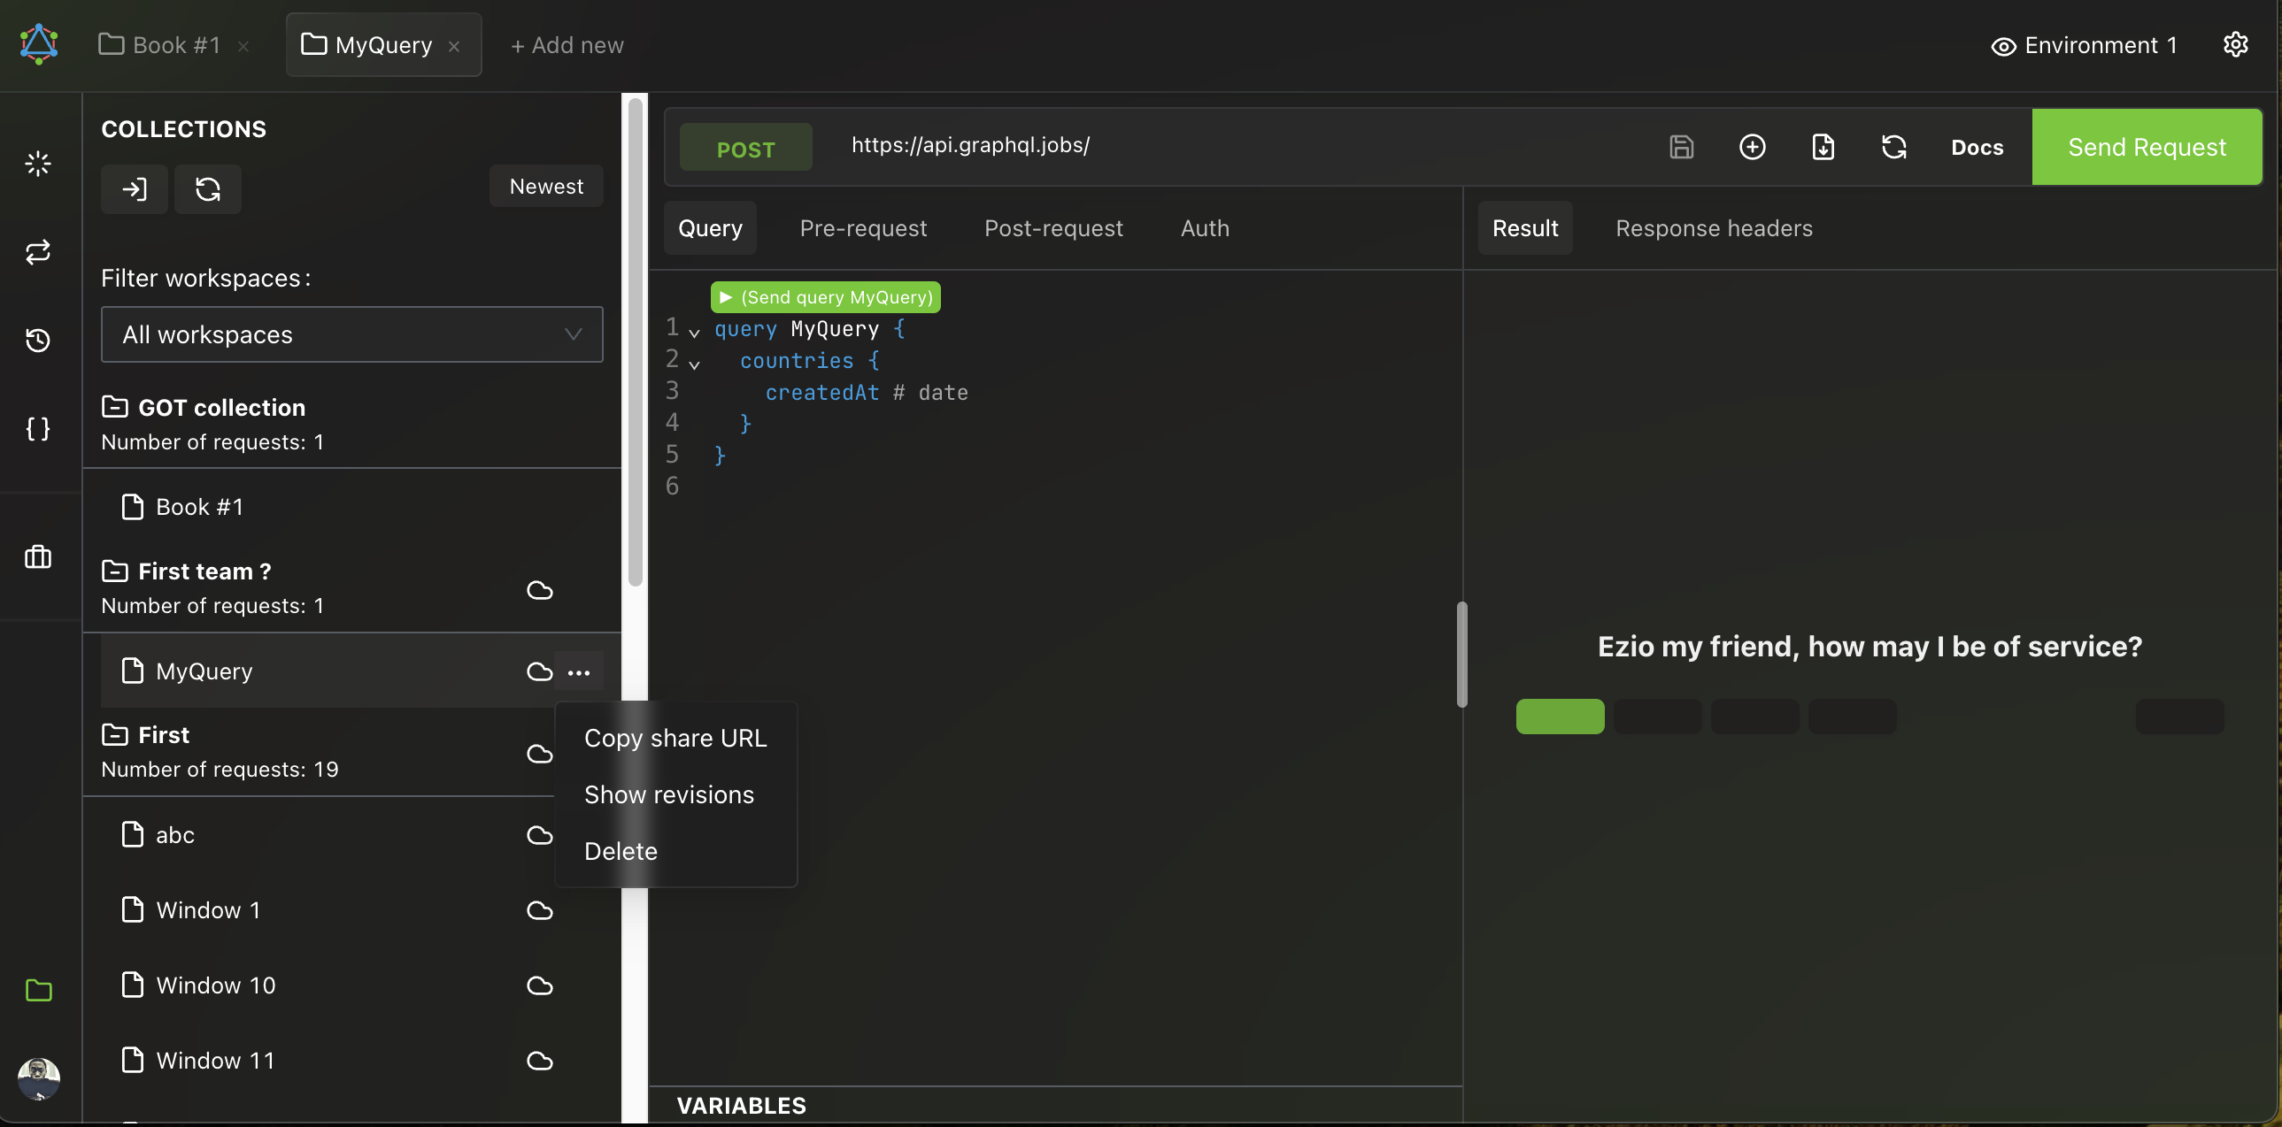Image resolution: width=2282 pixels, height=1127 pixels.
Task: Open the All workspaces dropdown
Action: [x=351, y=334]
